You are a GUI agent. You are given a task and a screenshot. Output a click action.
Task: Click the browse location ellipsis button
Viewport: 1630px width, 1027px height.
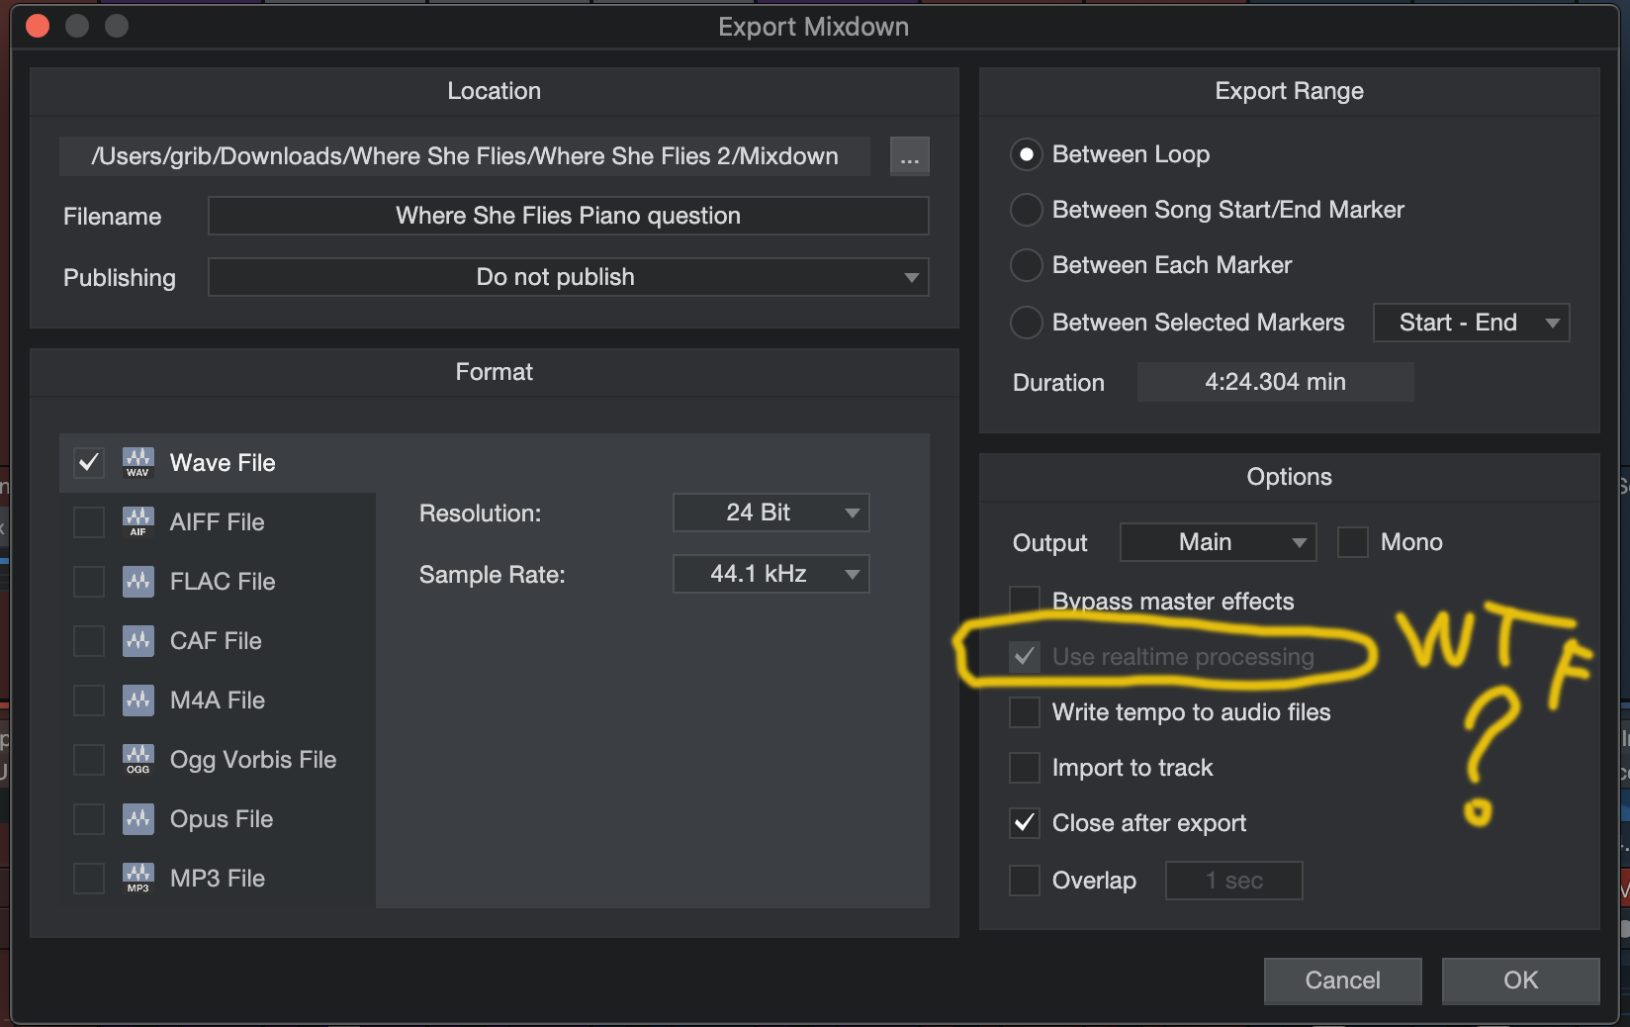pos(909,156)
